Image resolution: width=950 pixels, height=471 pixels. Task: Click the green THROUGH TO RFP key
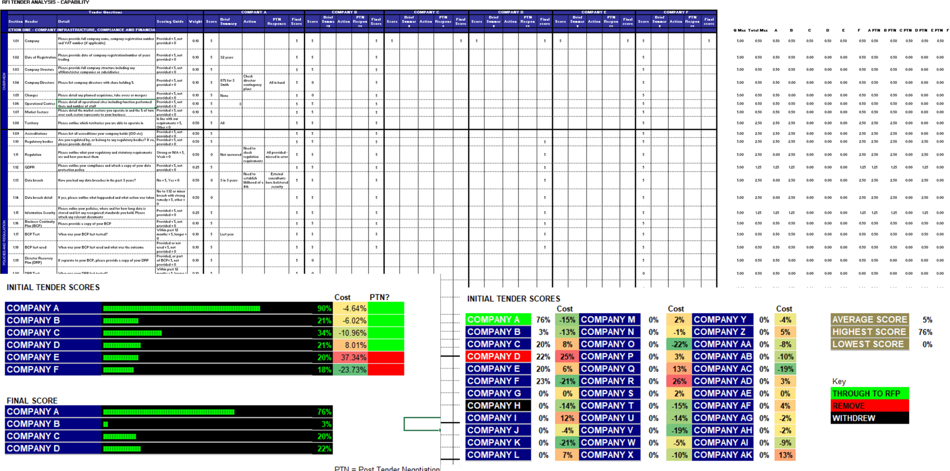point(870,394)
